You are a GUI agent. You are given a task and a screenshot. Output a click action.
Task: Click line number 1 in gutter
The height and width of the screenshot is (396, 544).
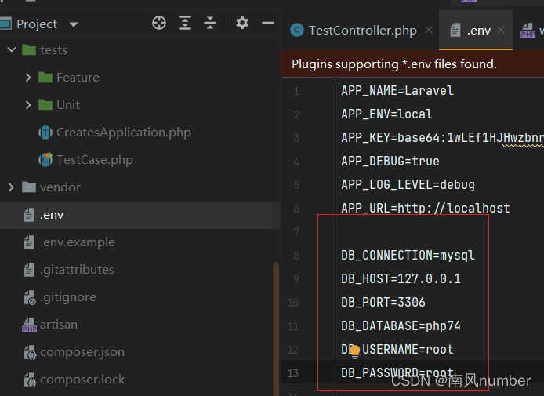click(296, 91)
